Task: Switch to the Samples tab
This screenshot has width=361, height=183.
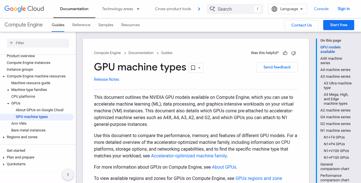Action: point(106,25)
